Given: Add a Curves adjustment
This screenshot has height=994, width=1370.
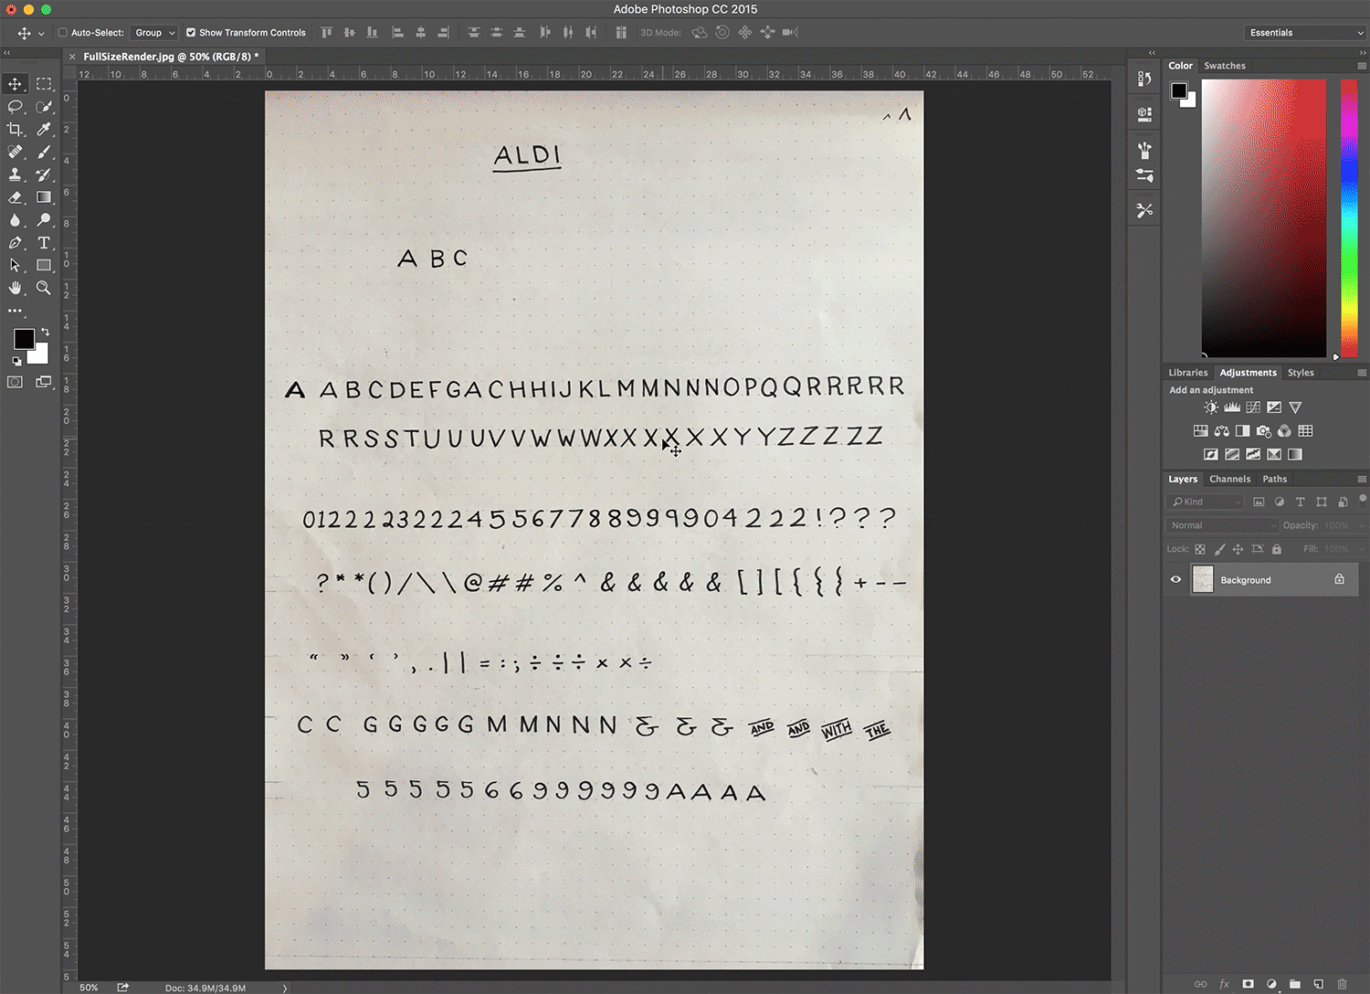Looking at the screenshot, I should click(x=1253, y=407).
